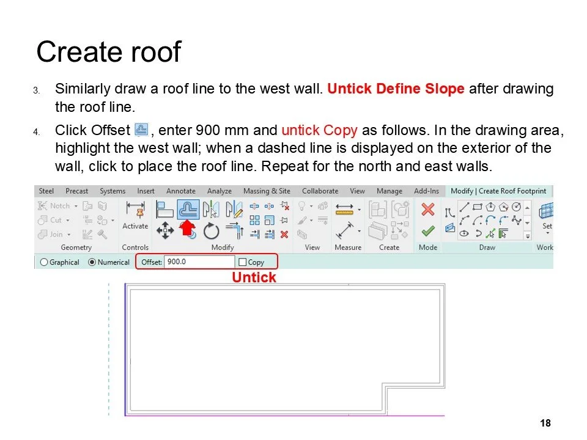Open the Hide in View lightbulb dropdown

pos(311,206)
